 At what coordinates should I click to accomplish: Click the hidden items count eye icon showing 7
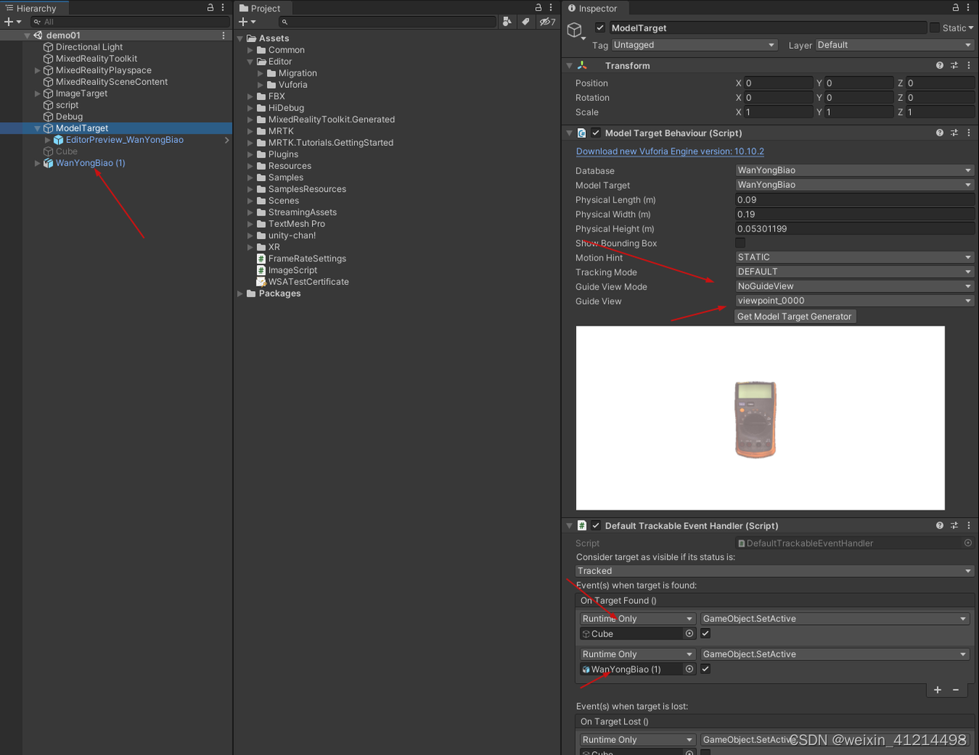(x=545, y=21)
